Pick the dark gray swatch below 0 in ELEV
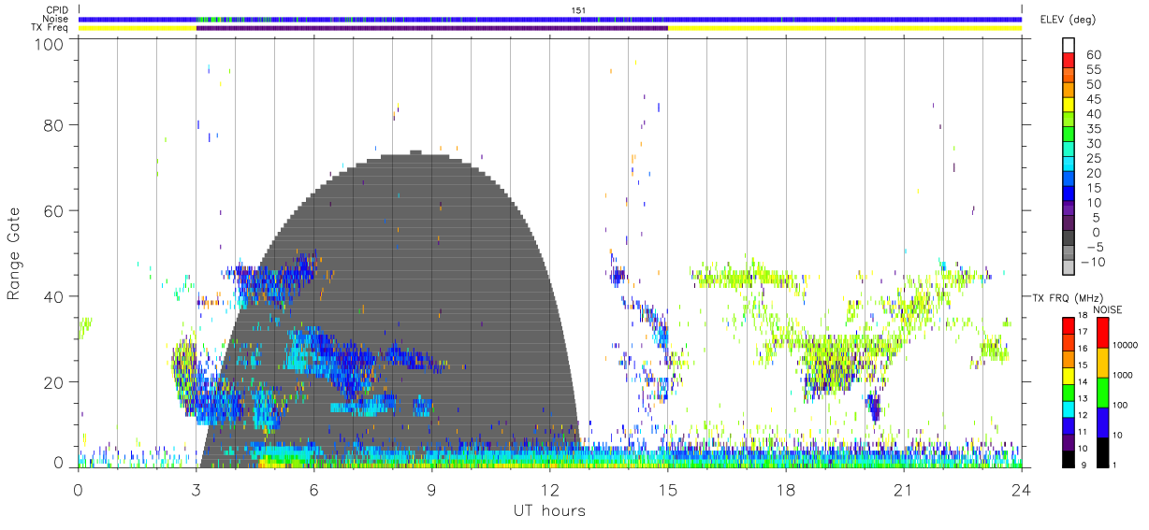 click(1070, 236)
